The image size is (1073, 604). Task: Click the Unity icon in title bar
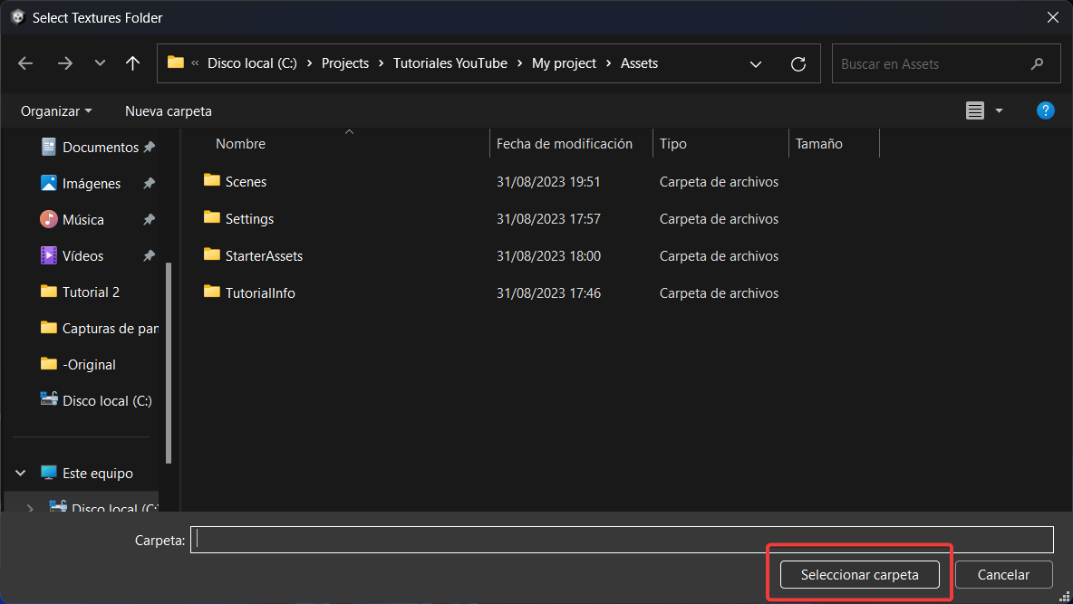point(18,17)
